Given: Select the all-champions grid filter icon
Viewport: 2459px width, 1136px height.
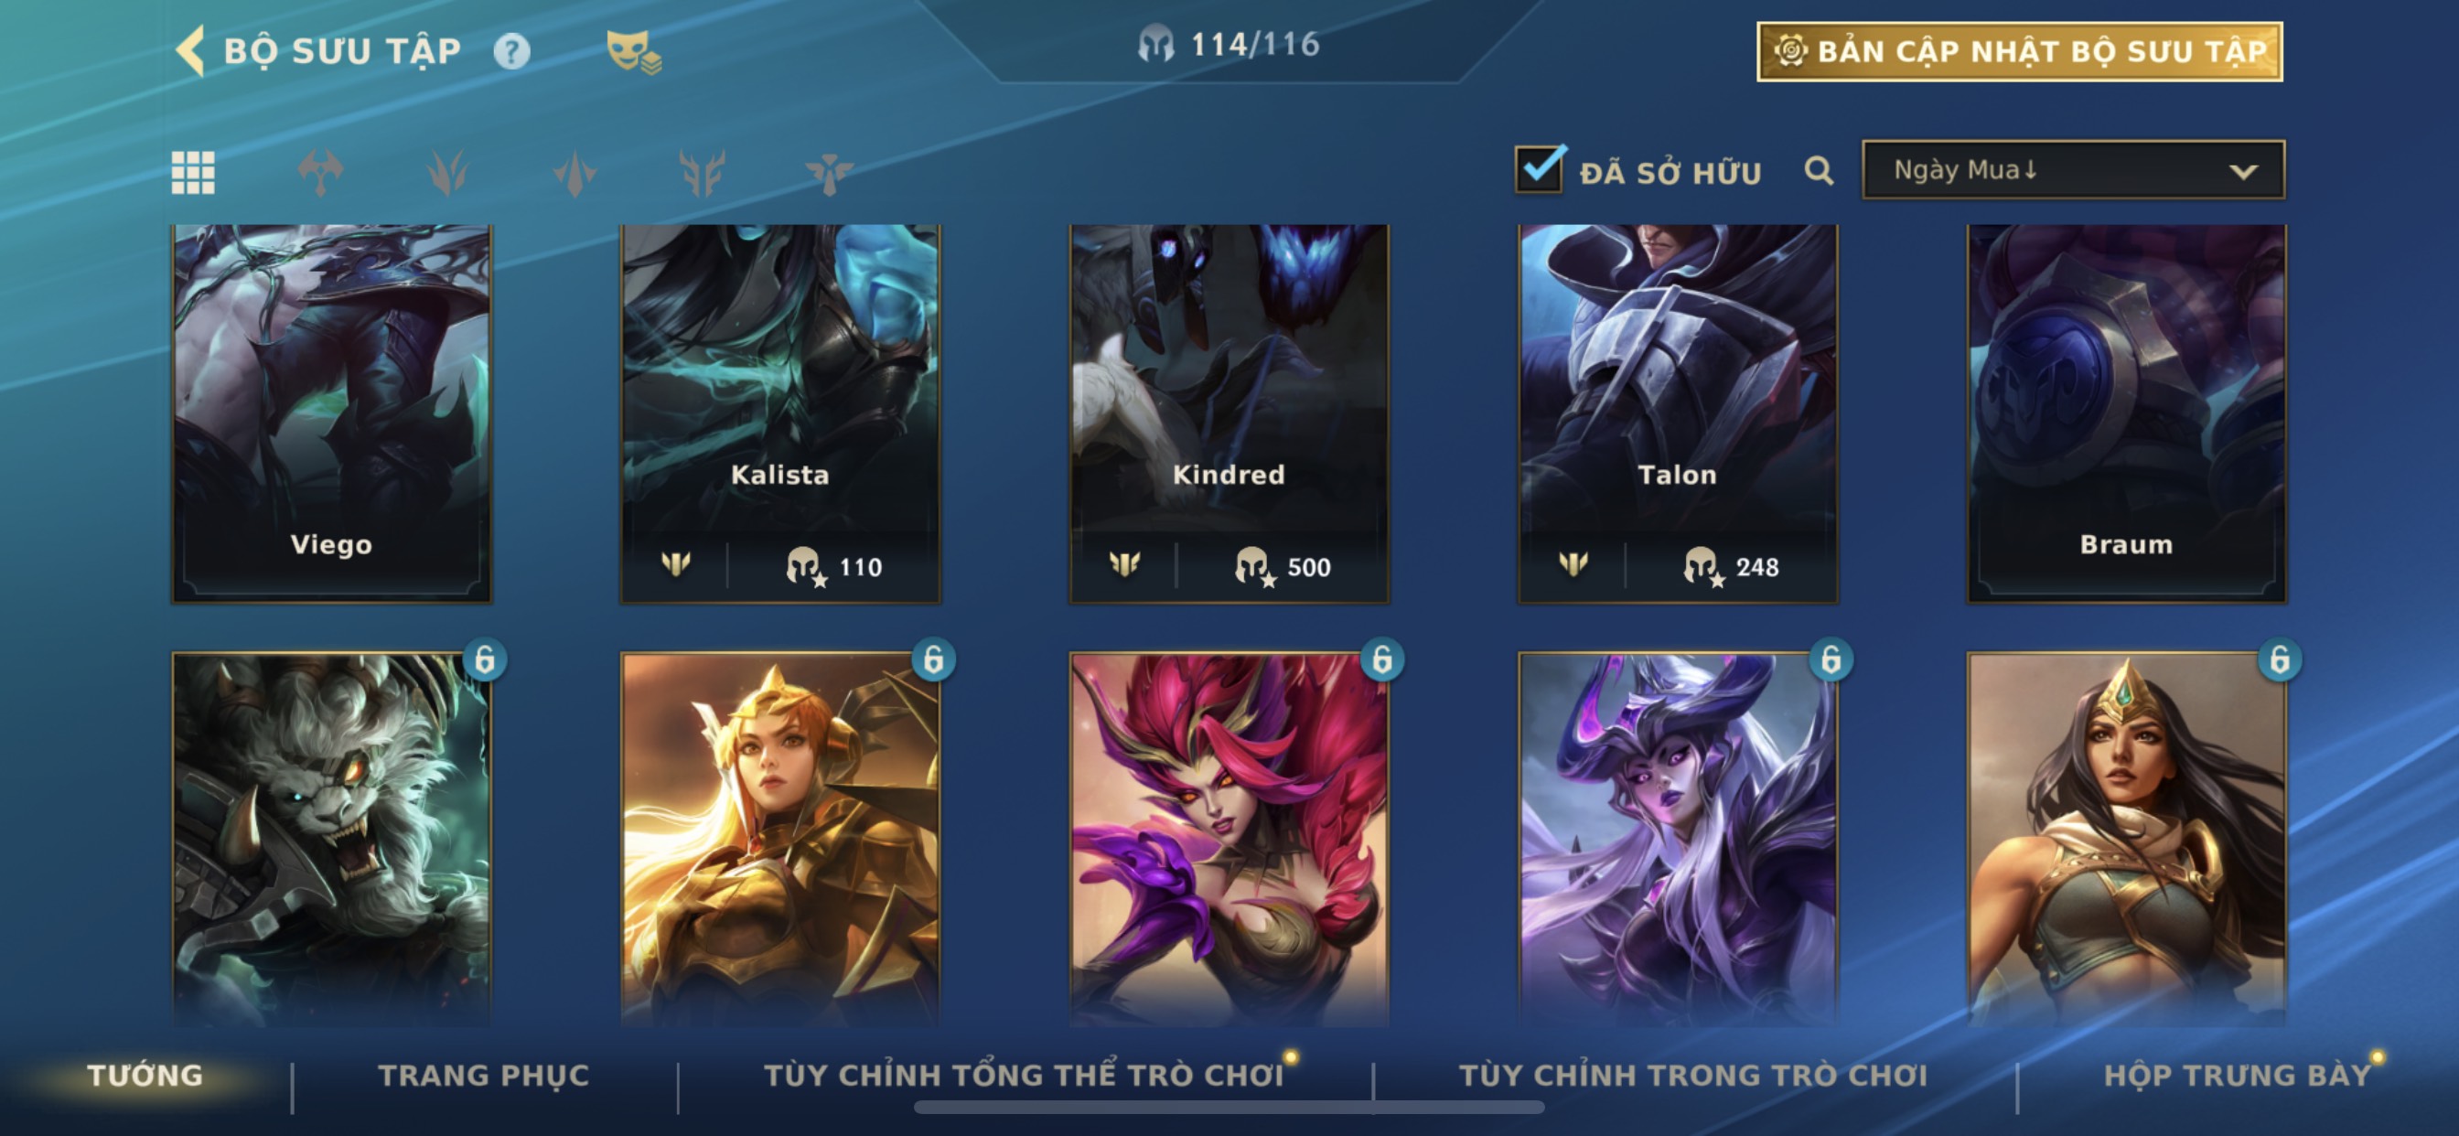Looking at the screenshot, I should coord(193,173).
